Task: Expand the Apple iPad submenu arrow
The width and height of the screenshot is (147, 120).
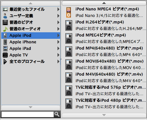Action: [58, 49]
